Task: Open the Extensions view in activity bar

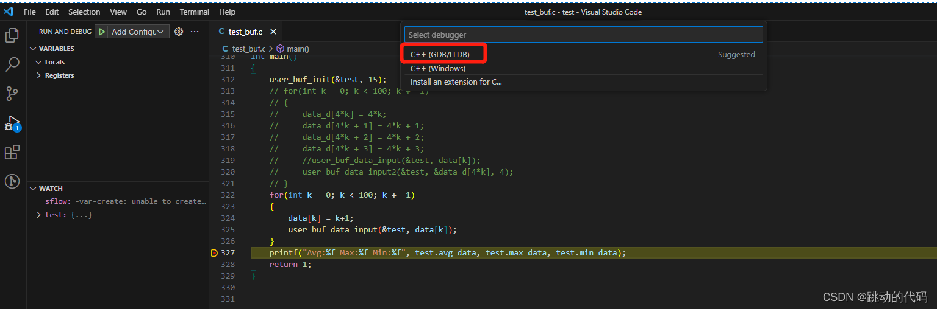Action: click(x=12, y=152)
